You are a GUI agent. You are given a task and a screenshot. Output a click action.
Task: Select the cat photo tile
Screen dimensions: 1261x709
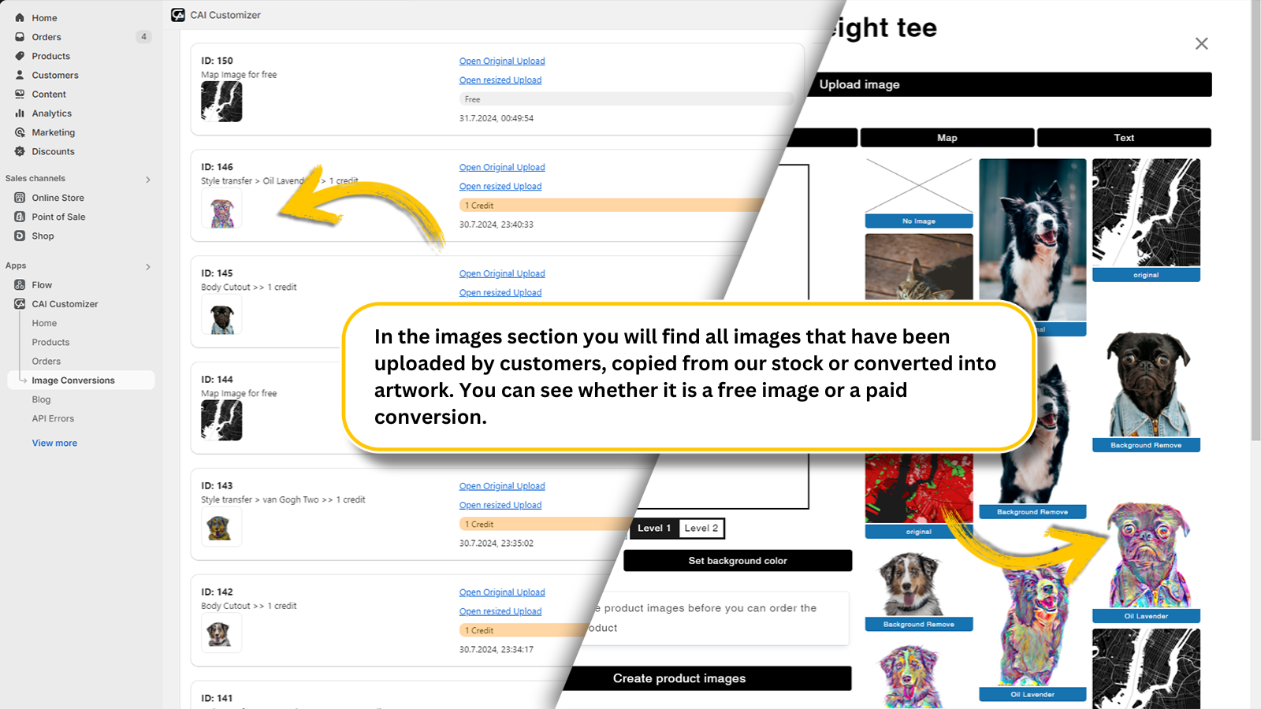[x=919, y=266]
